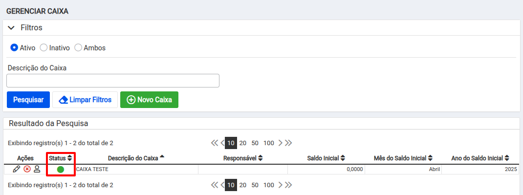
Task: Click the green status circle indicator
Action: (61, 169)
